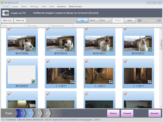Click the Annuler button
The height and width of the screenshot is (122, 163).
point(155,113)
